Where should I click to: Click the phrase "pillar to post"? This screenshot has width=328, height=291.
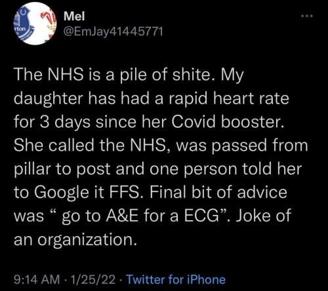coord(62,169)
